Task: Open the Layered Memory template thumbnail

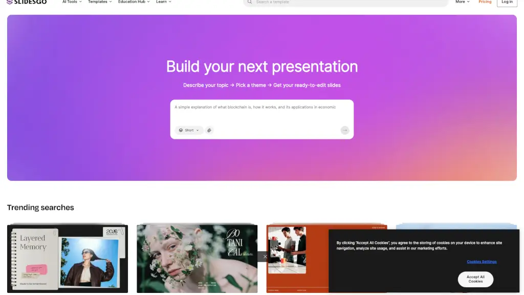Action: 68,258
